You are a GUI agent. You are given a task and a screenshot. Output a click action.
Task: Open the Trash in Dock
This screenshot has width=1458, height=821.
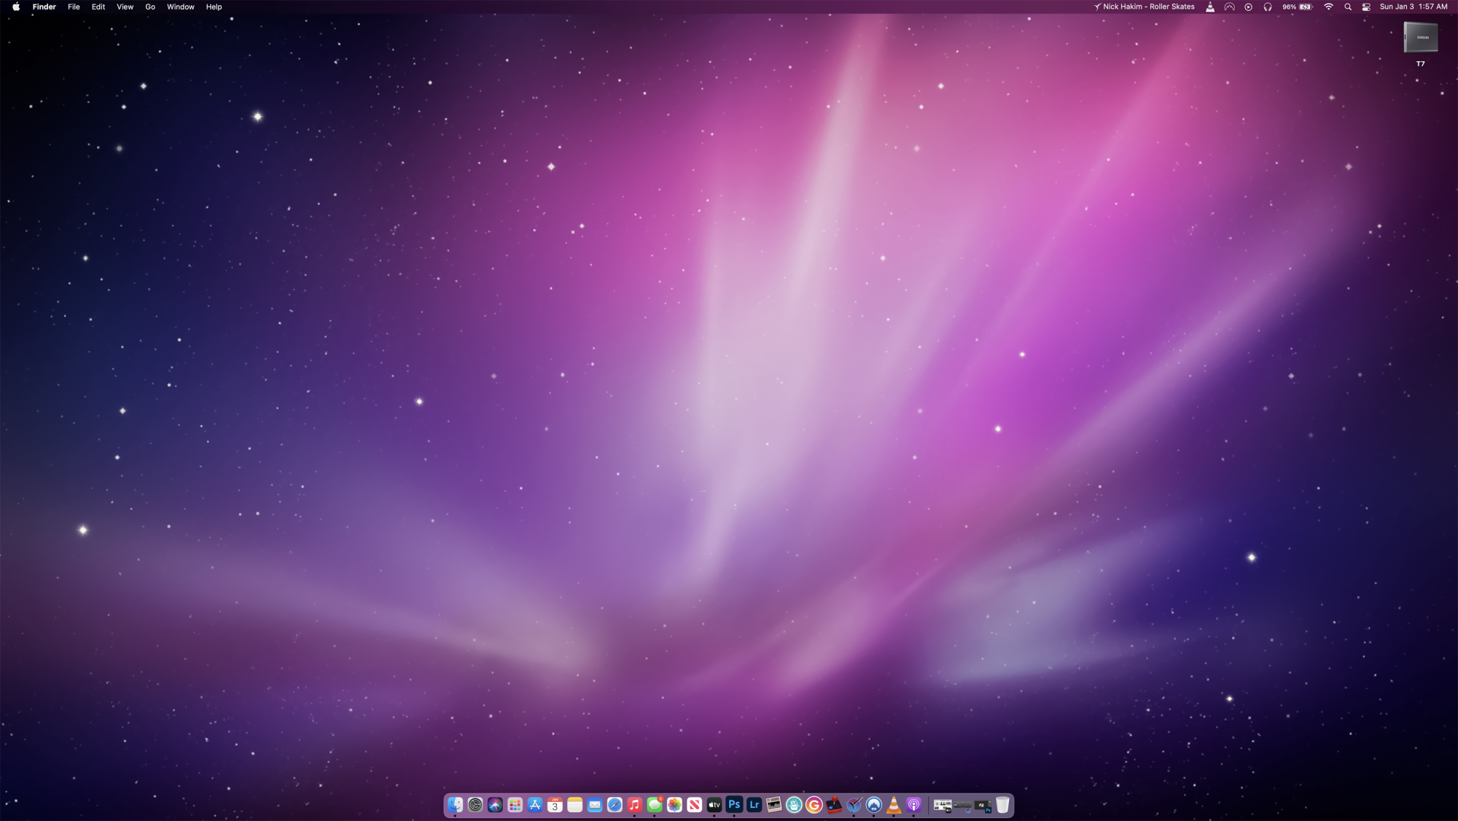pyautogui.click(x=1002, y=805)
